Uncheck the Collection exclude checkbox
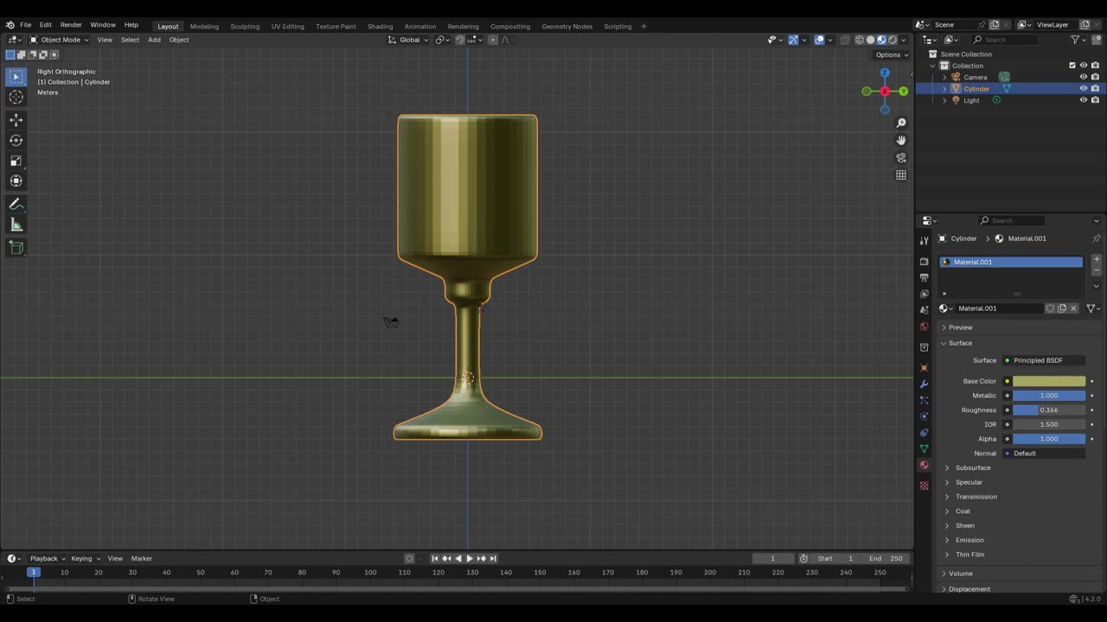The height and width of the screenshot is (622, 1107). tap(1072, 66)
